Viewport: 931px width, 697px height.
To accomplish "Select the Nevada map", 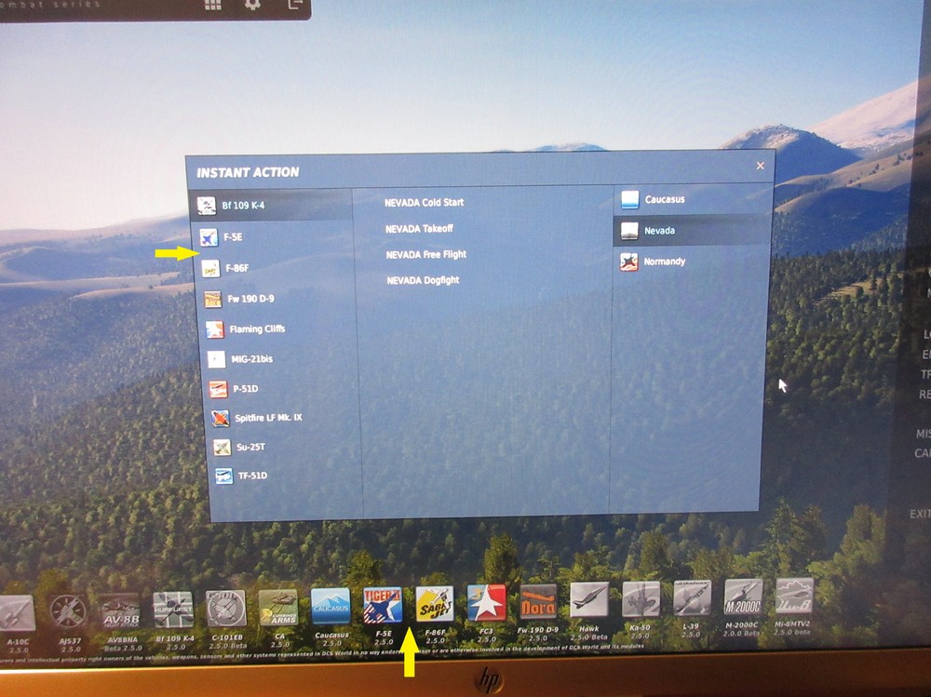I will click(692, 231).
